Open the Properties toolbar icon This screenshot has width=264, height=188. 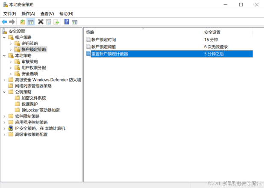[49, 22]
